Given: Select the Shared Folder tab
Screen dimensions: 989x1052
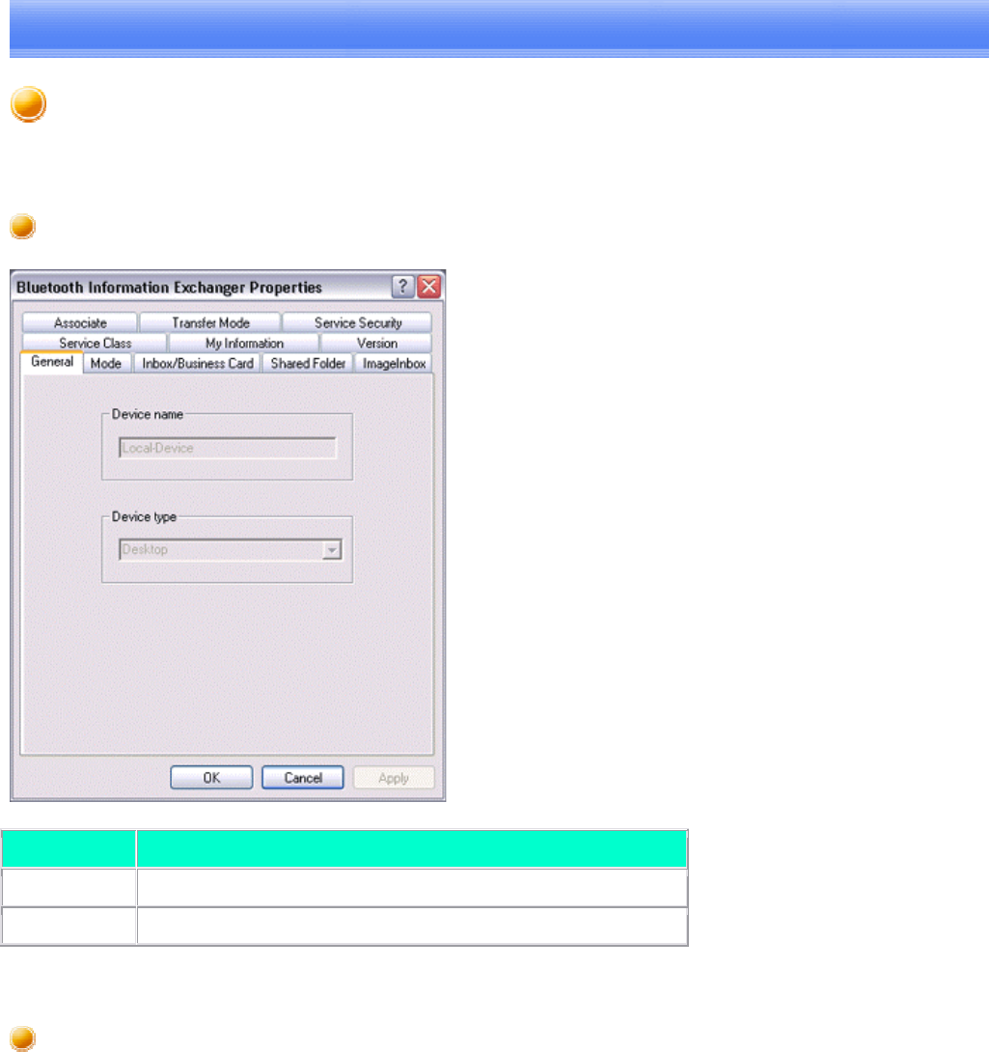Looking at the screenshot, I should pyautogui.click(x=308, y=364).
